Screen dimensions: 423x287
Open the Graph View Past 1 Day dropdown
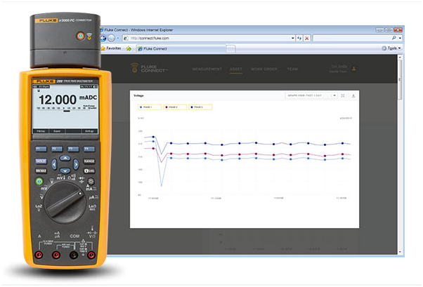pos(310,95)
